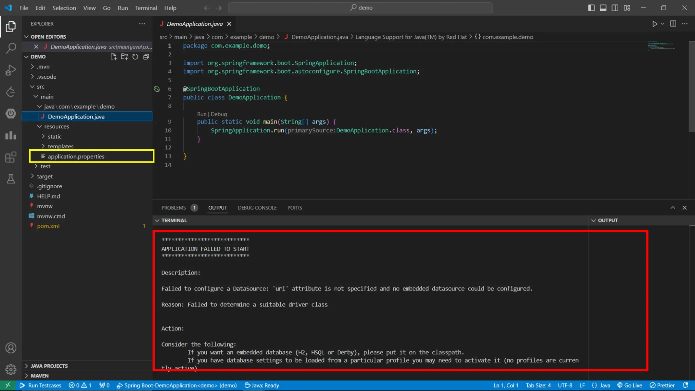Image resolution: width=695 pixels, height=391 pixels.
Task: Click the New File icon in DEMO header
Action: click(x=113, y=57)
